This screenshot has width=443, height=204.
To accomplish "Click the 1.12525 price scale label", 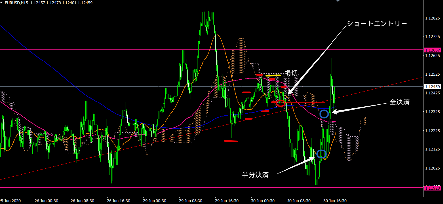I will [432, 74].
